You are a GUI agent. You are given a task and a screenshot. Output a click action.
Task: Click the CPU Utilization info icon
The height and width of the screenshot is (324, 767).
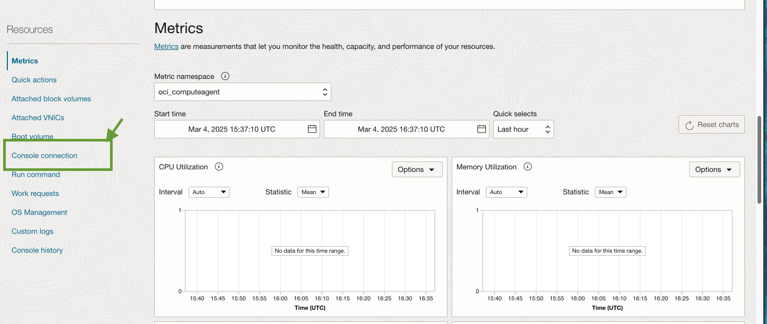pos(219,167)
